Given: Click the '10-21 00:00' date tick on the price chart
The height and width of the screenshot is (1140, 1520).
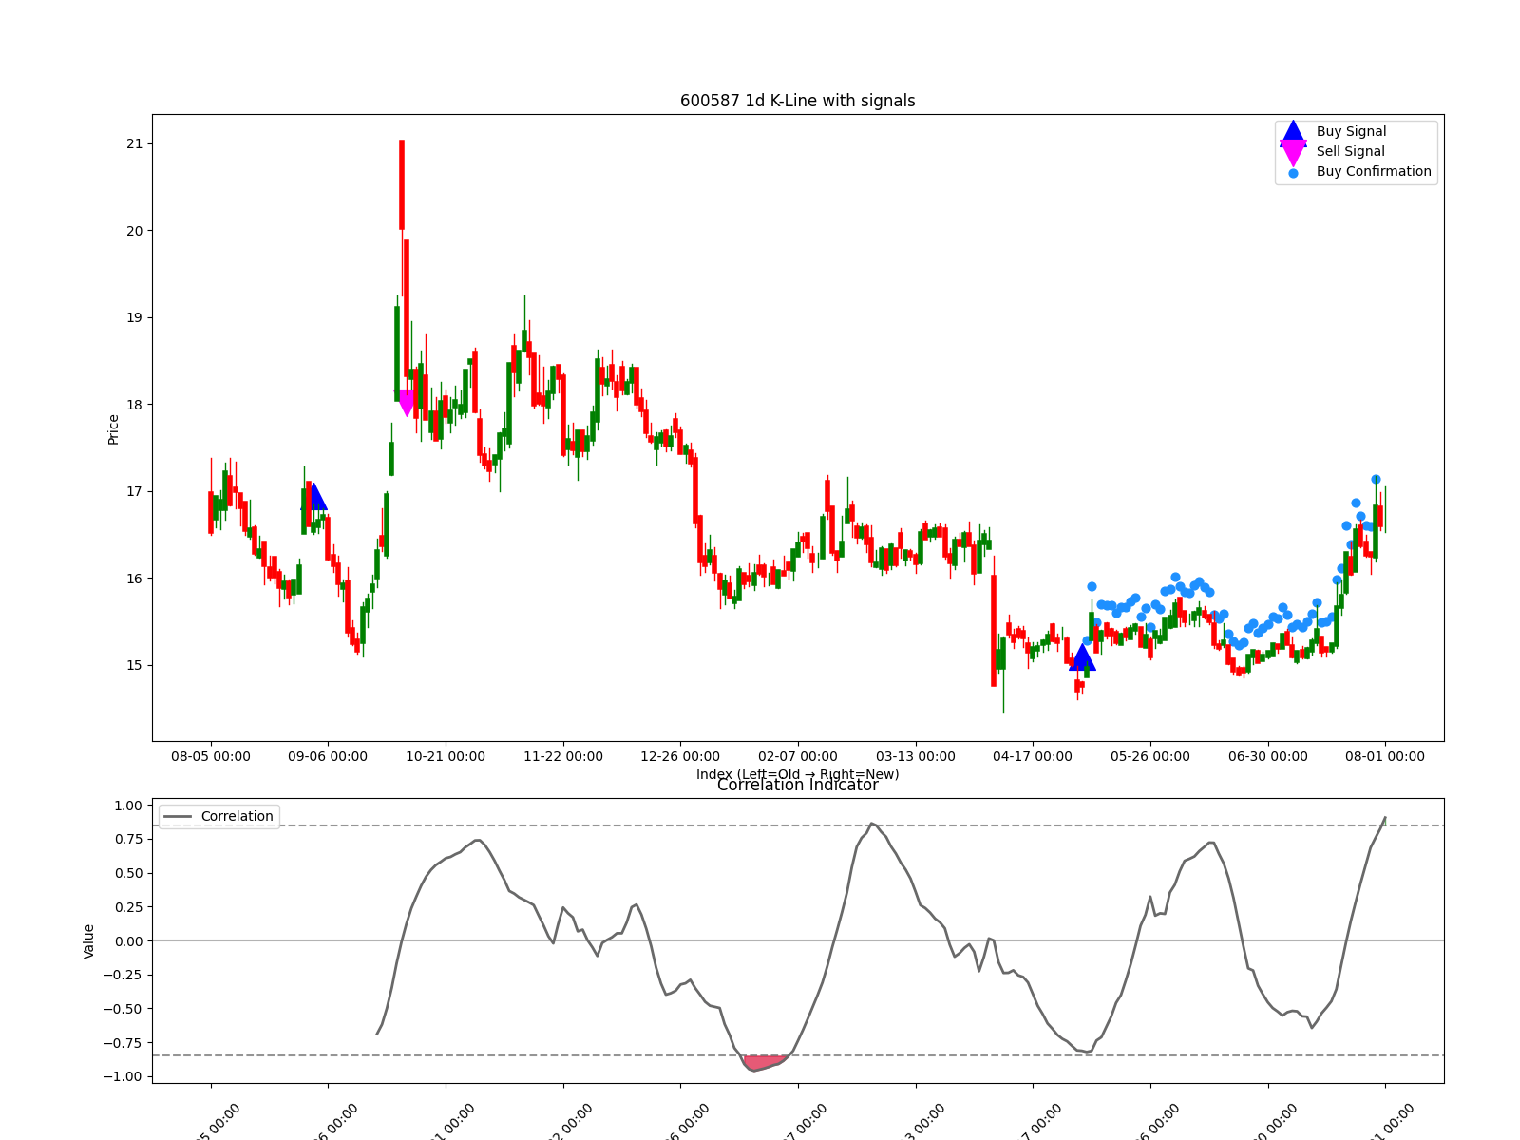Looking at the screenshot, I should tap(446, 757).
